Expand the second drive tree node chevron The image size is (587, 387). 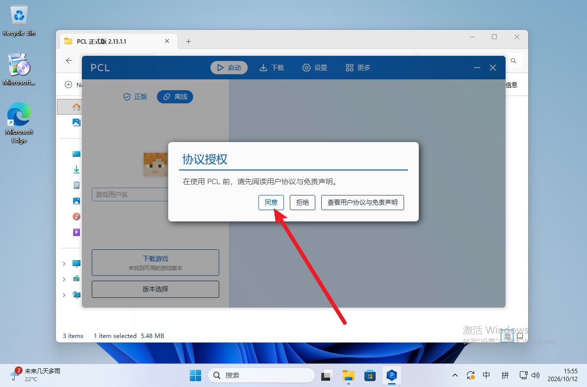(64, 279)
